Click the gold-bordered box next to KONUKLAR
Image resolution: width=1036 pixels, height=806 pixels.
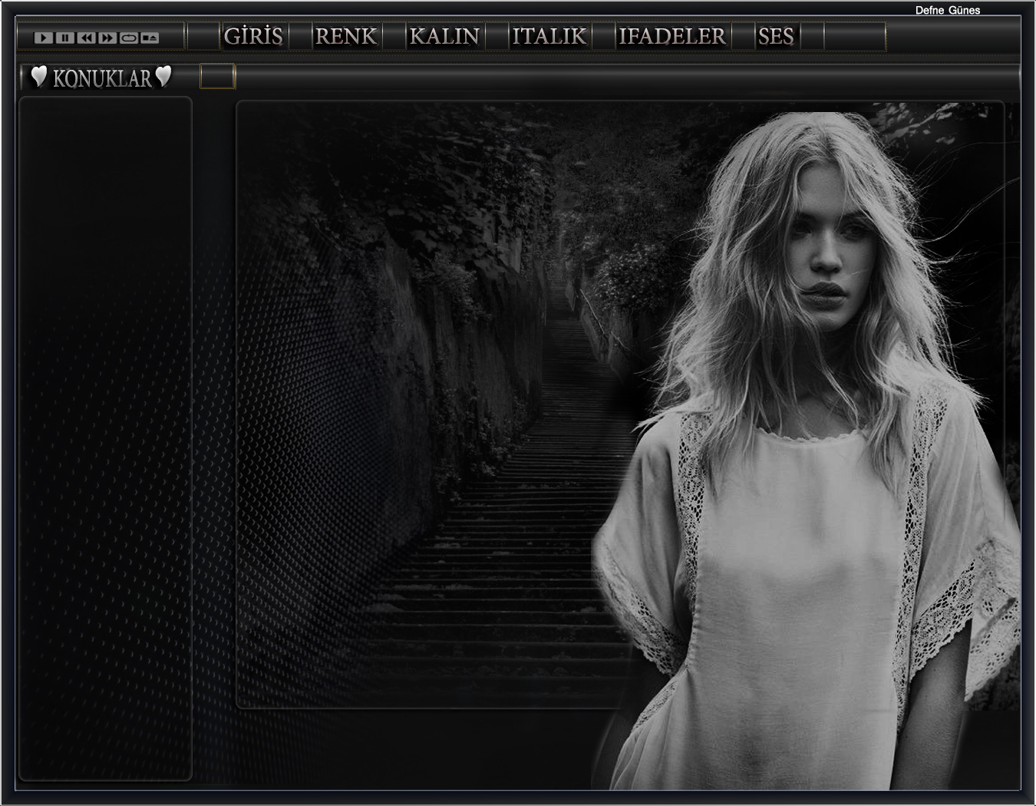(217, 77)
